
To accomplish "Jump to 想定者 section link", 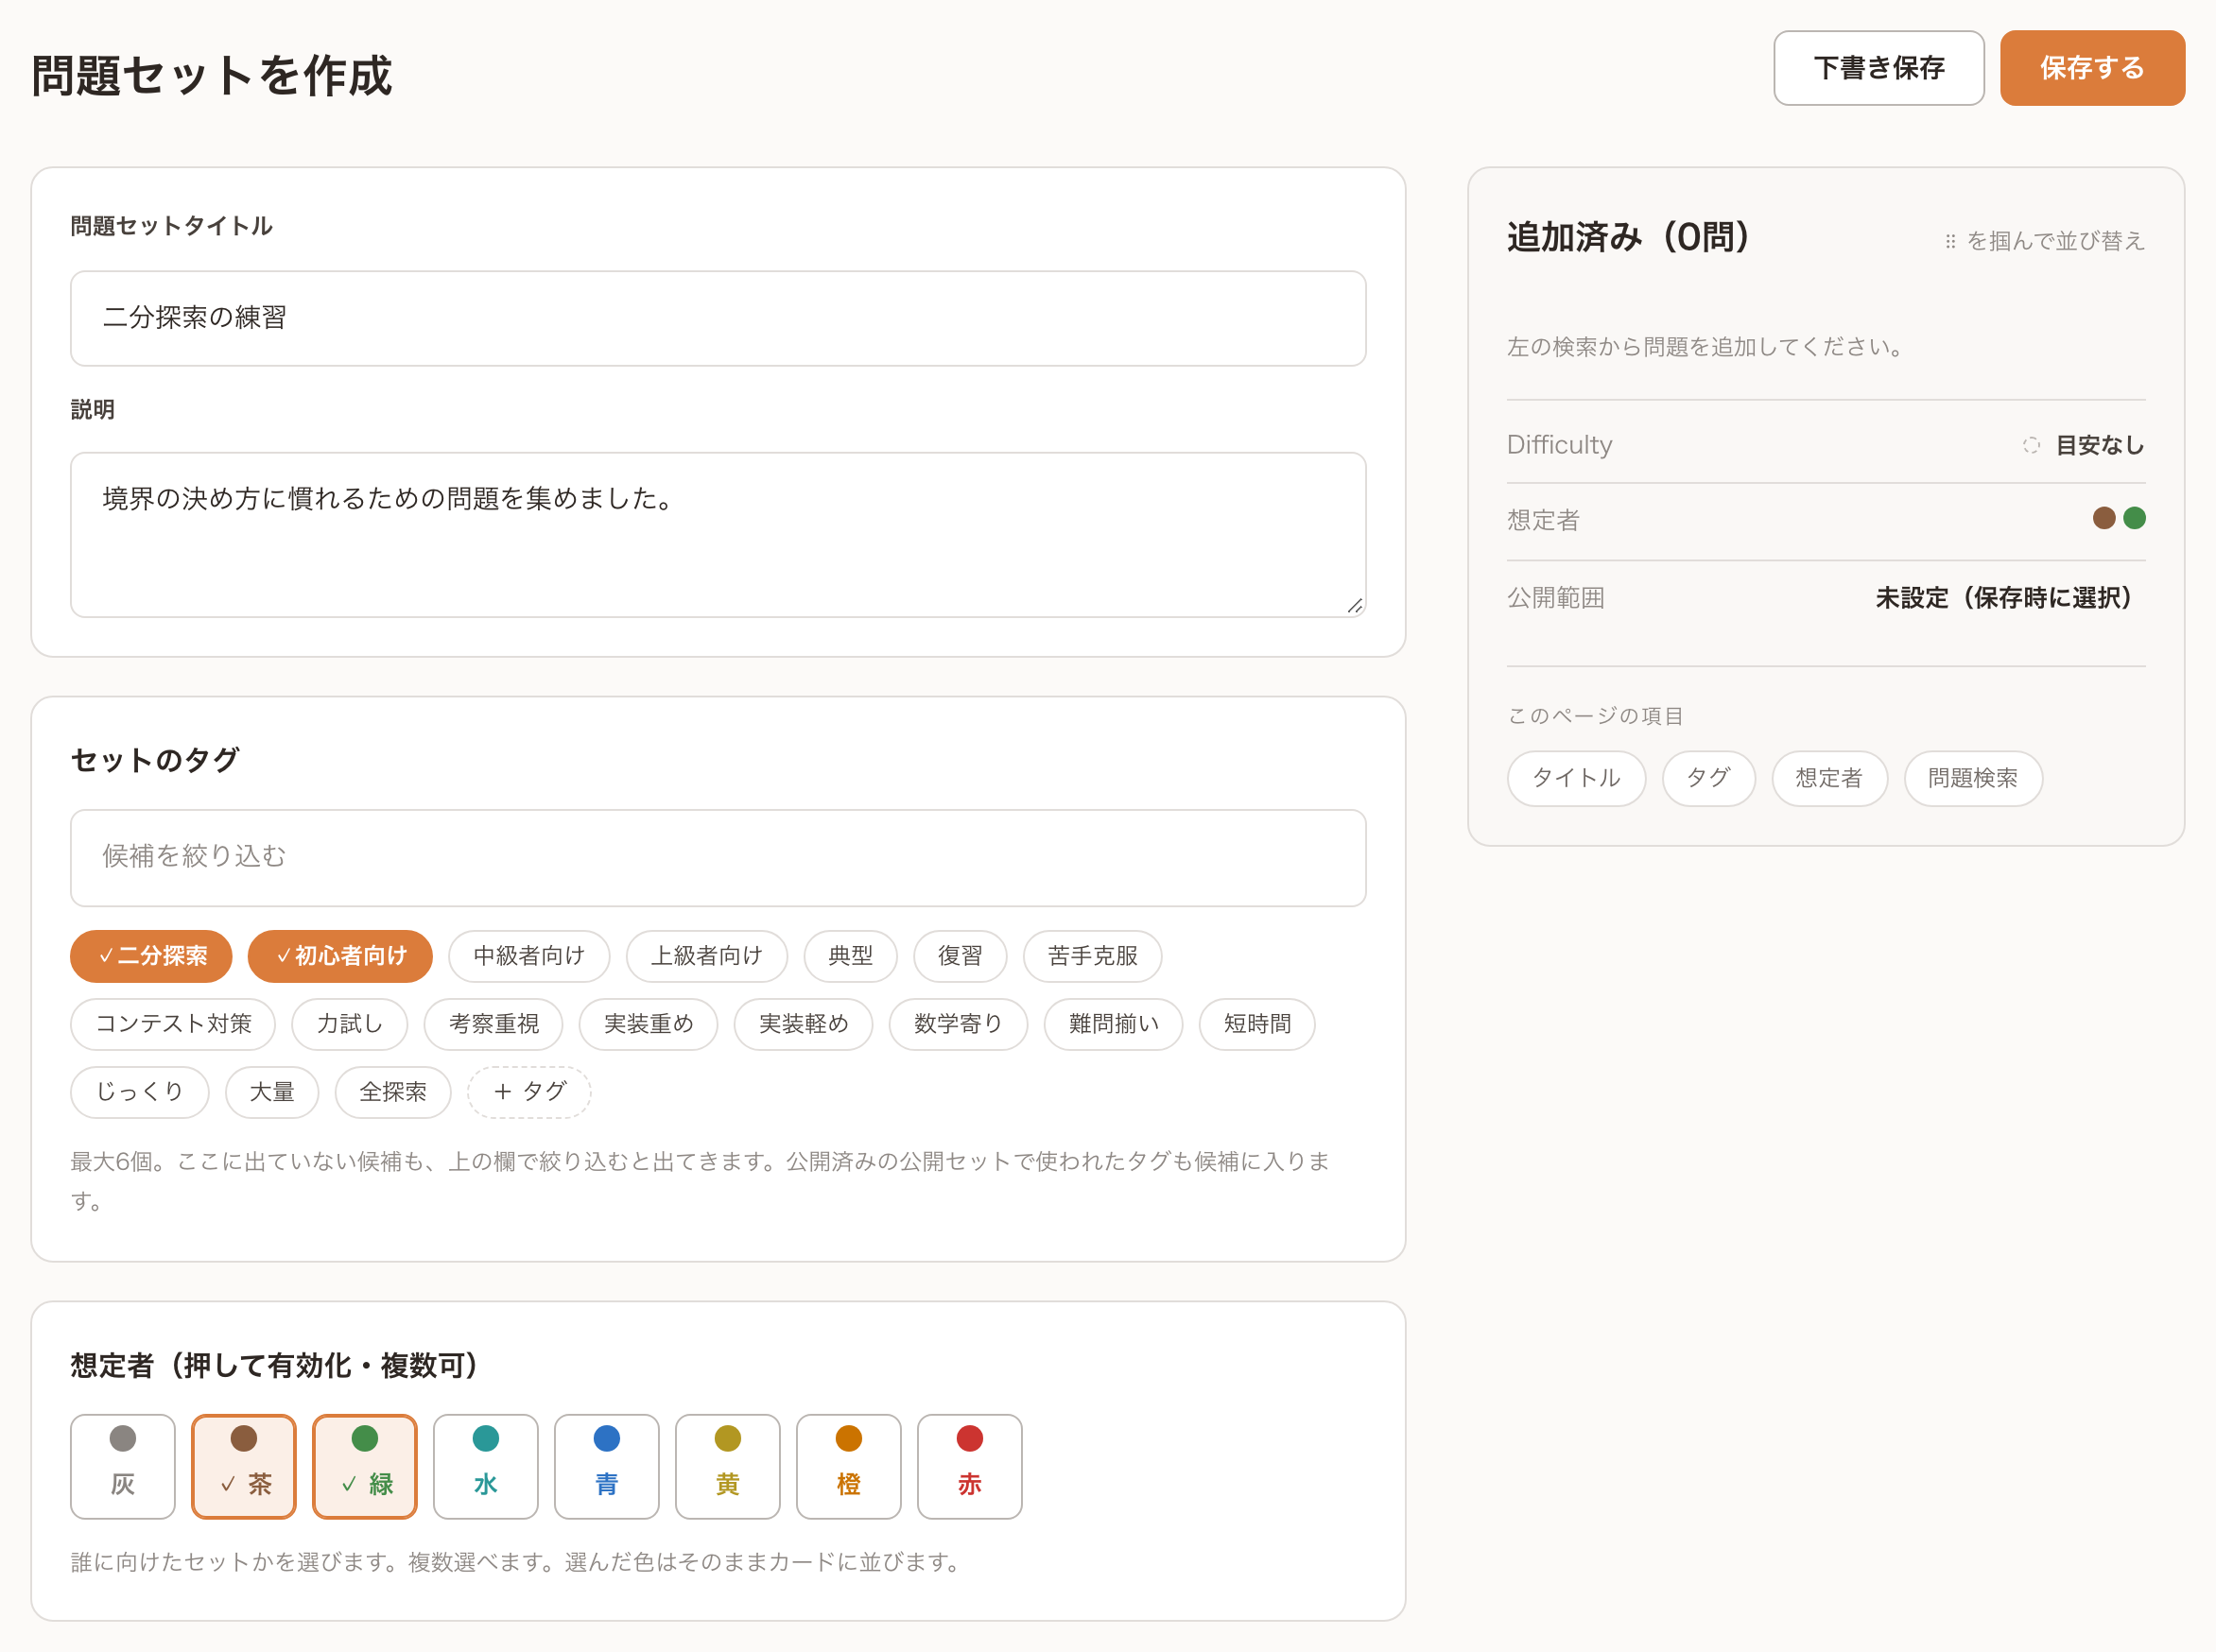I will [1828, 778].
